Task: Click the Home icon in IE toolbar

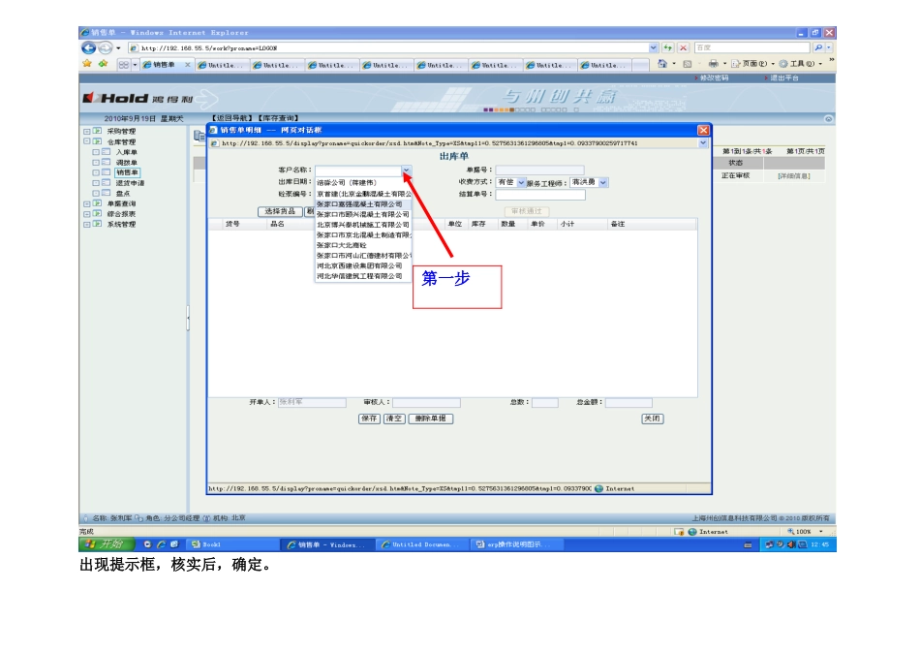Action: point(661,63)
